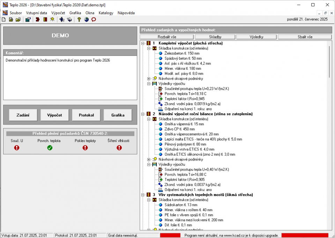This screenshot has width=335, height=238.
Task: Click the red speech bubble toolbar icon
Action: (94, 20)
